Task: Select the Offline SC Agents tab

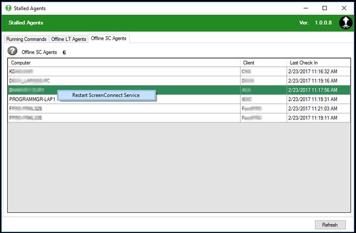Action: coord(109,38)
